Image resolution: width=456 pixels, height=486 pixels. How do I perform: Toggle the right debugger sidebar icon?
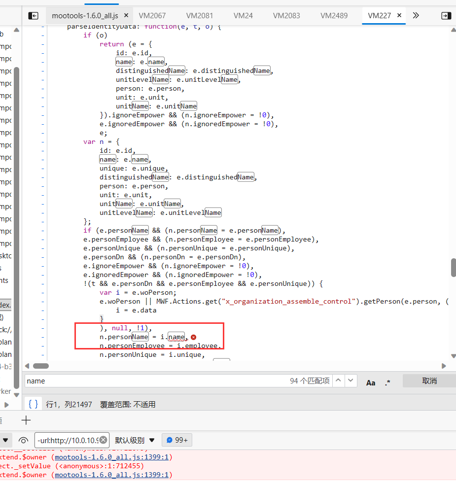click(446, 15)
